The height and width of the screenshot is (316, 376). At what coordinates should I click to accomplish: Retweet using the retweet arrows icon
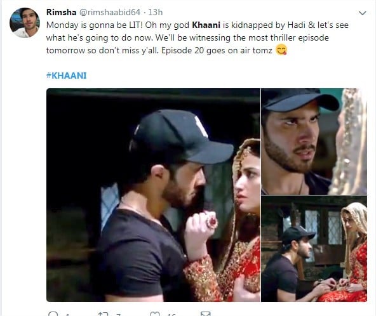pyautogui.click(x=104, y=314)
